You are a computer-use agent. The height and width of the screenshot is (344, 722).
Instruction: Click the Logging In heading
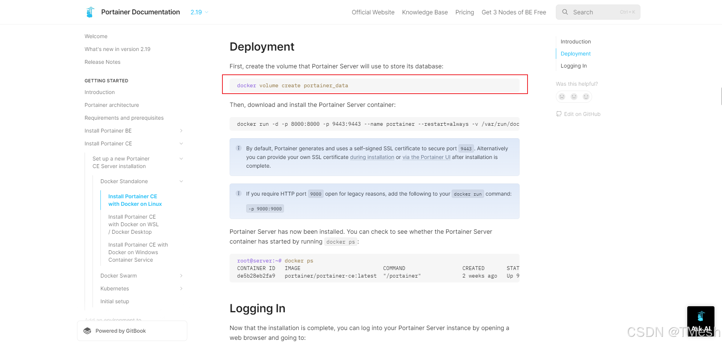point(258,309)
